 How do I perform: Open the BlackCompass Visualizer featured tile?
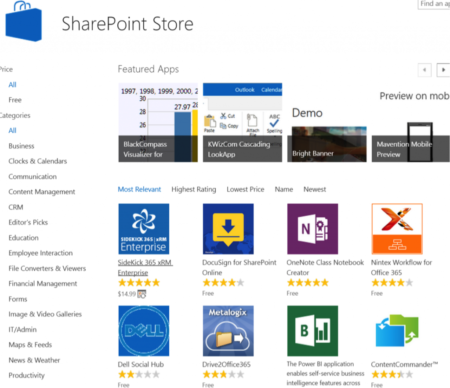[x=158, y=123]
